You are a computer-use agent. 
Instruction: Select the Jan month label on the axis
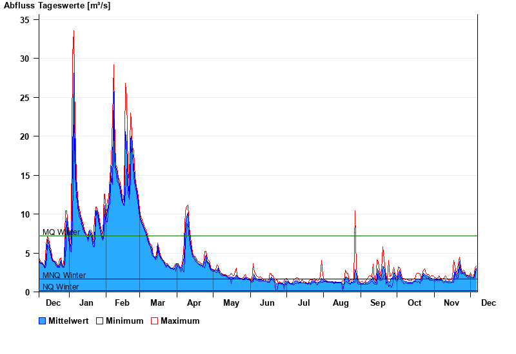tap(86, 303)
